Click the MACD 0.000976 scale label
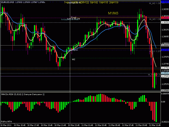The image size is (169, 127). click(x=165, y=94)
